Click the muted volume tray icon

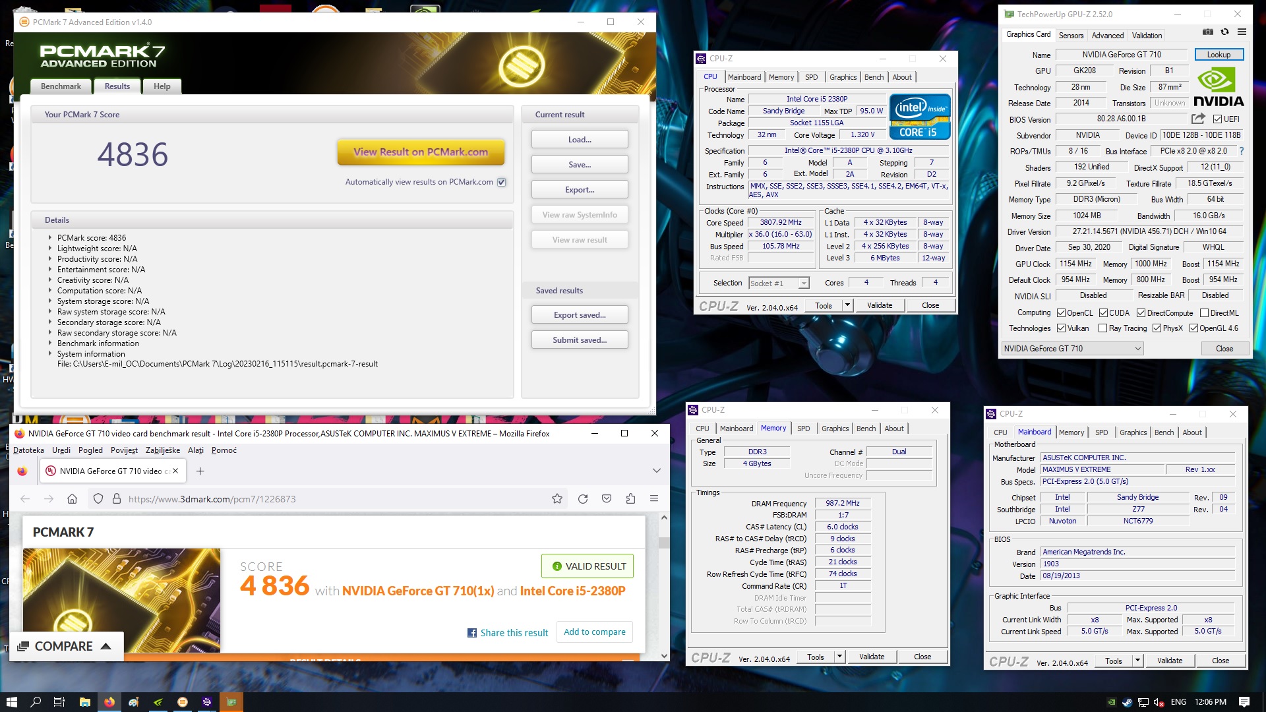(1159, 702)
